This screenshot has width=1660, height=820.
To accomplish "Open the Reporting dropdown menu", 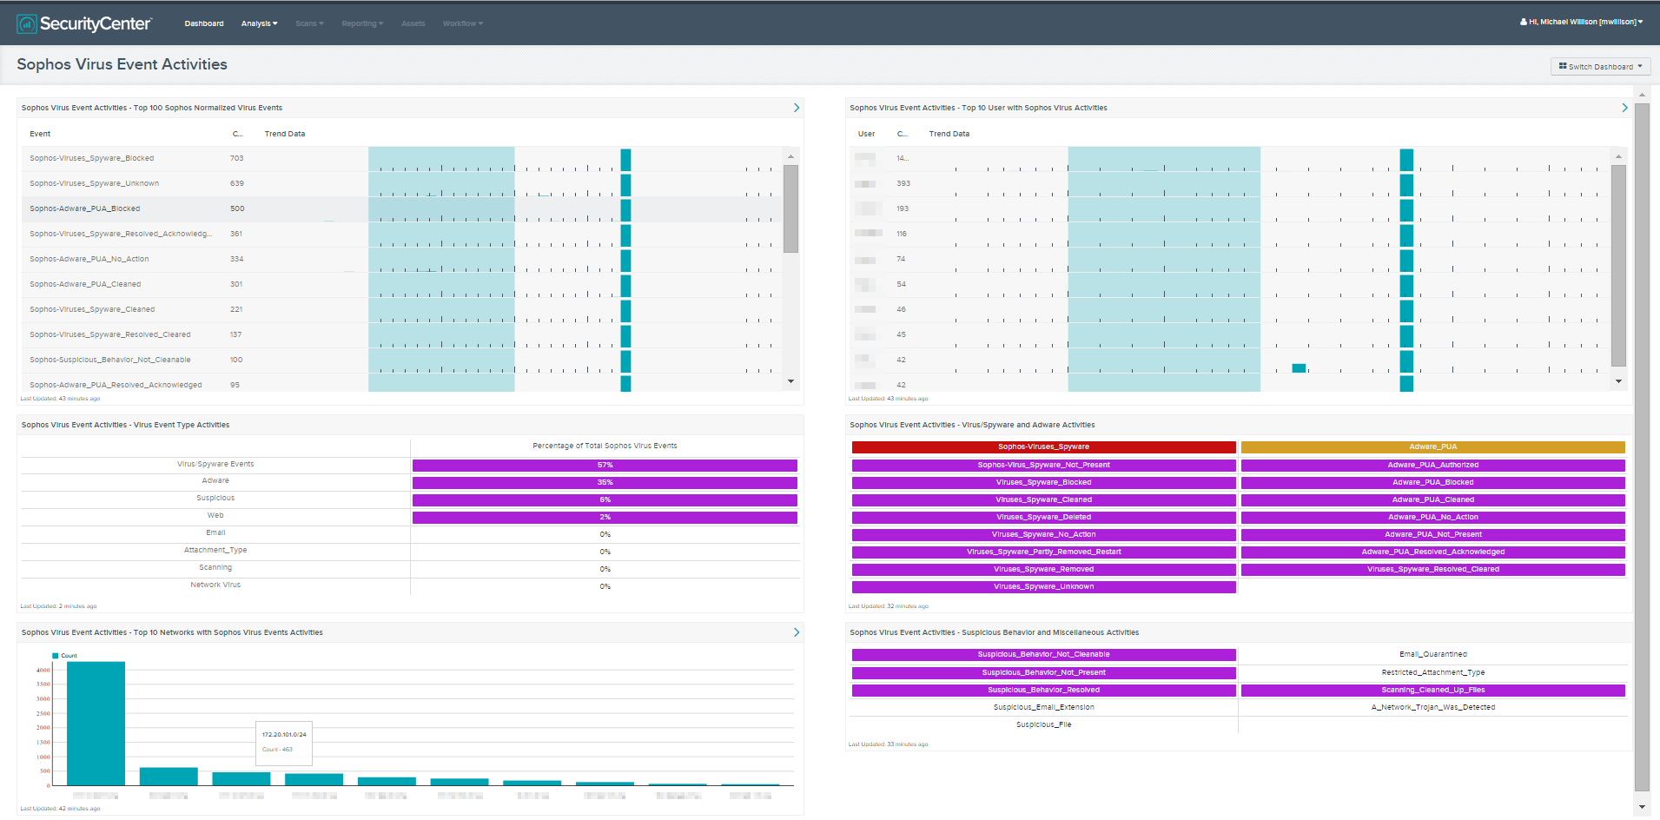I will click(362, 23).
